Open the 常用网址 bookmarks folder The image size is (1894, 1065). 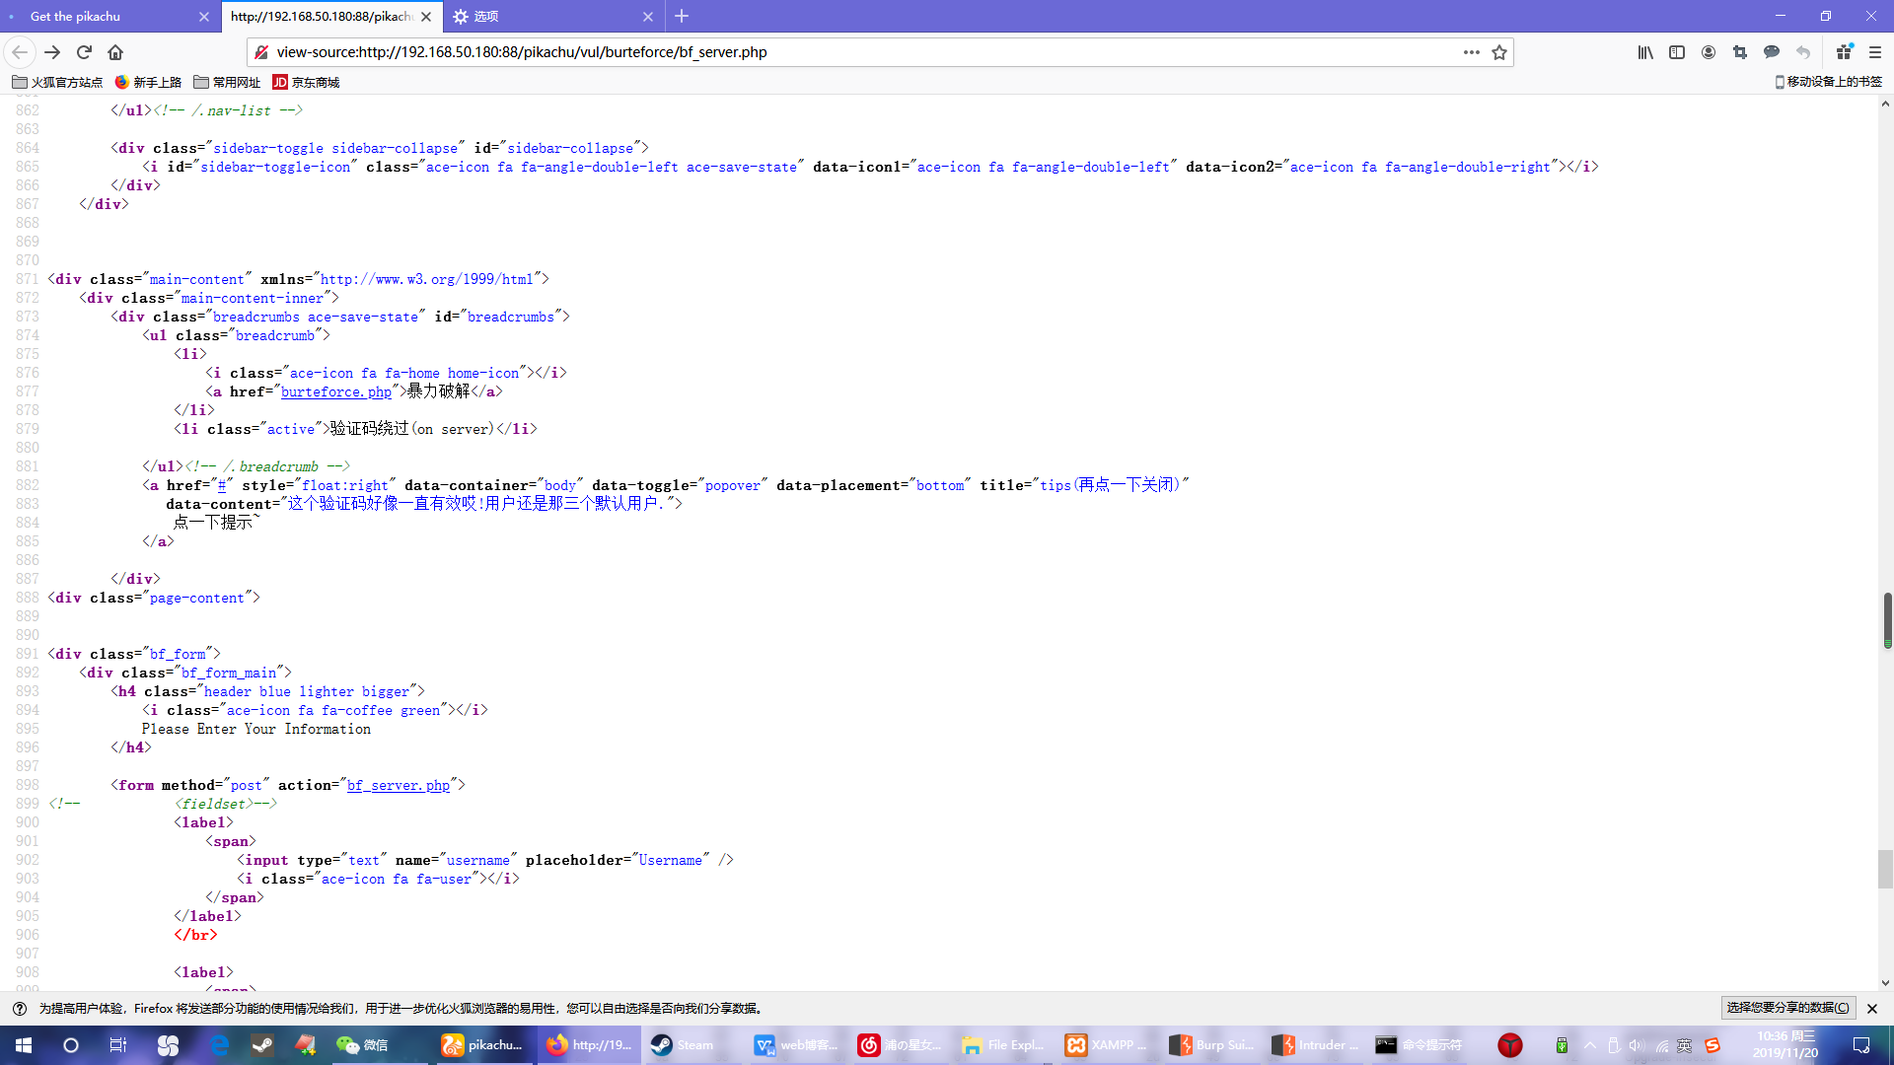228,82
